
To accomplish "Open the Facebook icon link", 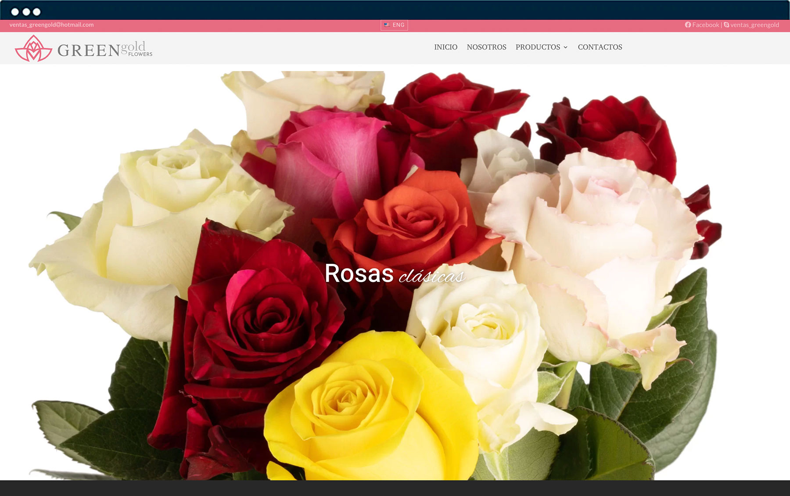I will (688, 25).
